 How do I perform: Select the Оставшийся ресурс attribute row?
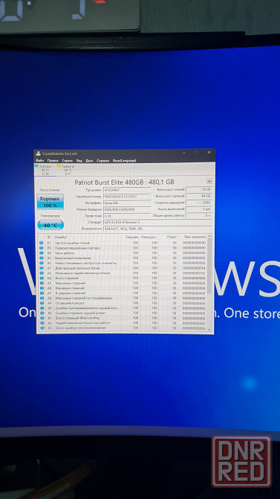pos(123,303)
